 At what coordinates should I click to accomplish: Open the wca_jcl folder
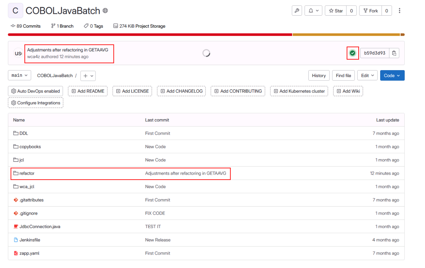coord(27,187)
